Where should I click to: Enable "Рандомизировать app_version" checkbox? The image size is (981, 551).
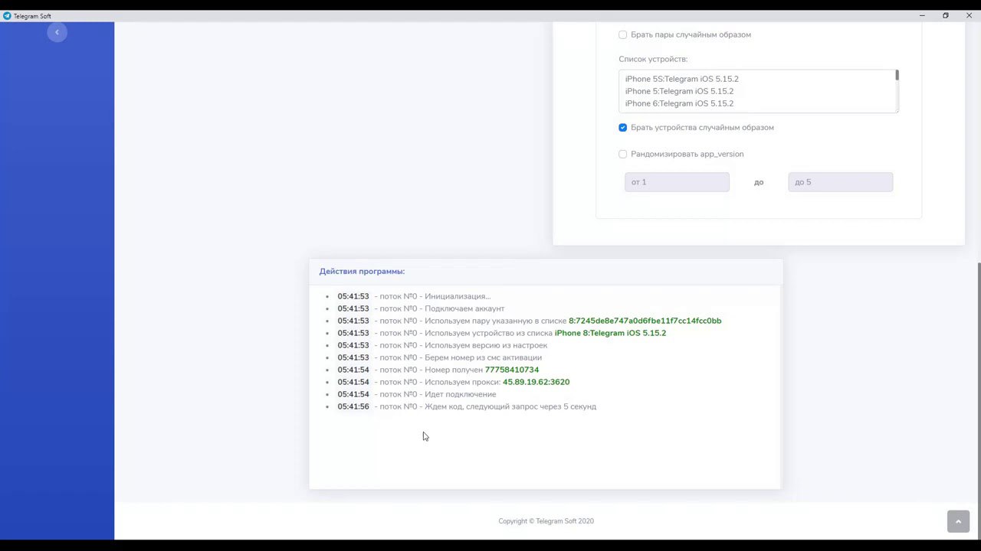tap(622, 154)
